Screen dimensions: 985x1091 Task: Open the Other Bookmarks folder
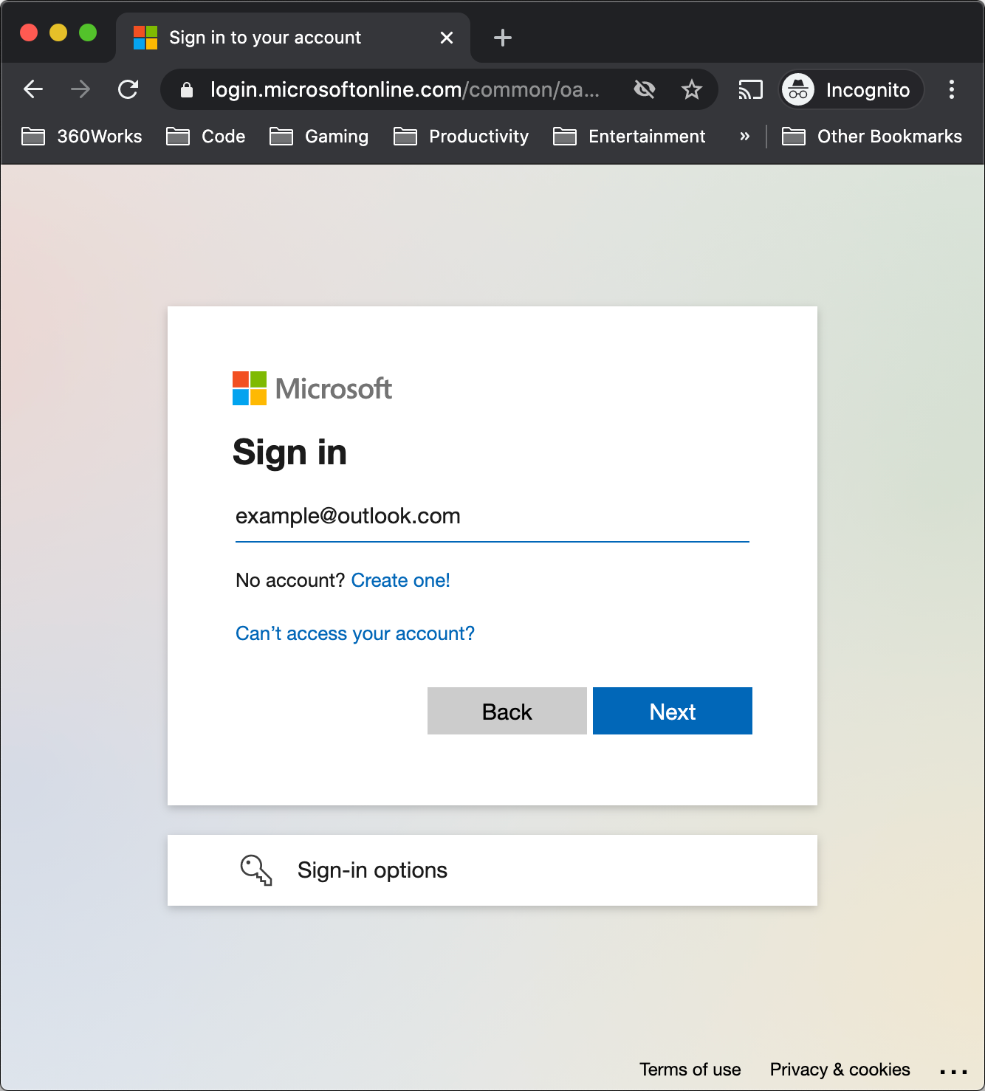[x=871, y=137]
